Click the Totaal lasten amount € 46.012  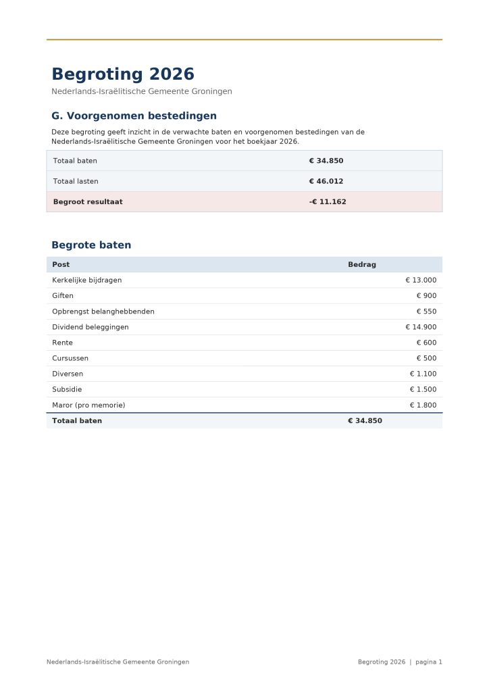pos(326,181)
